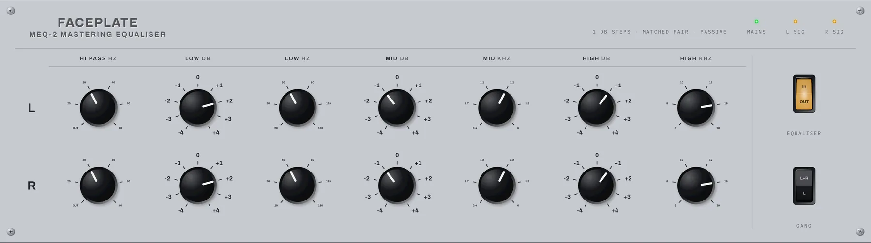This screenshot has width=871, height=243.
Task: Click the green MAINS indicator LED
Action: tap(756, 21)
